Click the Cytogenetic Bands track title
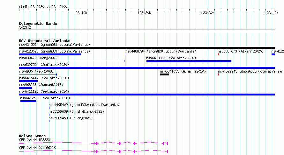Screen dimensions: 284x155 [38, 24]
